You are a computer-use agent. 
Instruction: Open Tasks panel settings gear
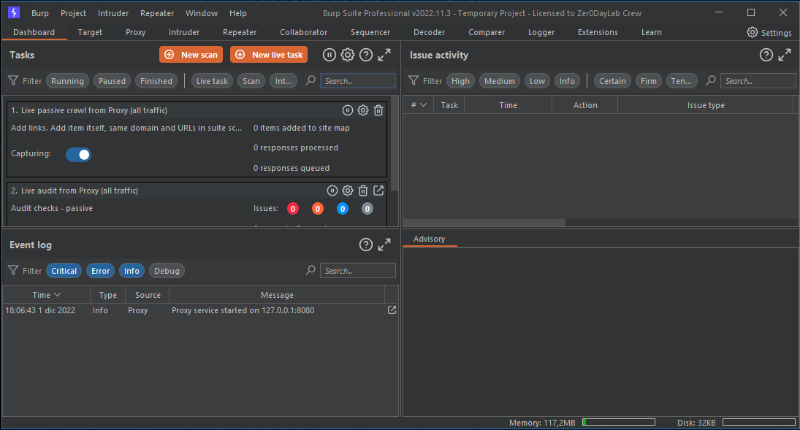(x=348, y=55)
